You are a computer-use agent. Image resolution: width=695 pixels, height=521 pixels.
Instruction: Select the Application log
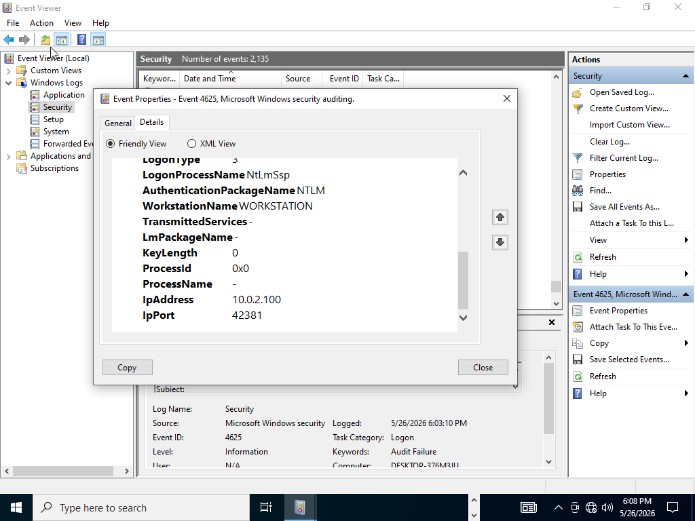64,95
